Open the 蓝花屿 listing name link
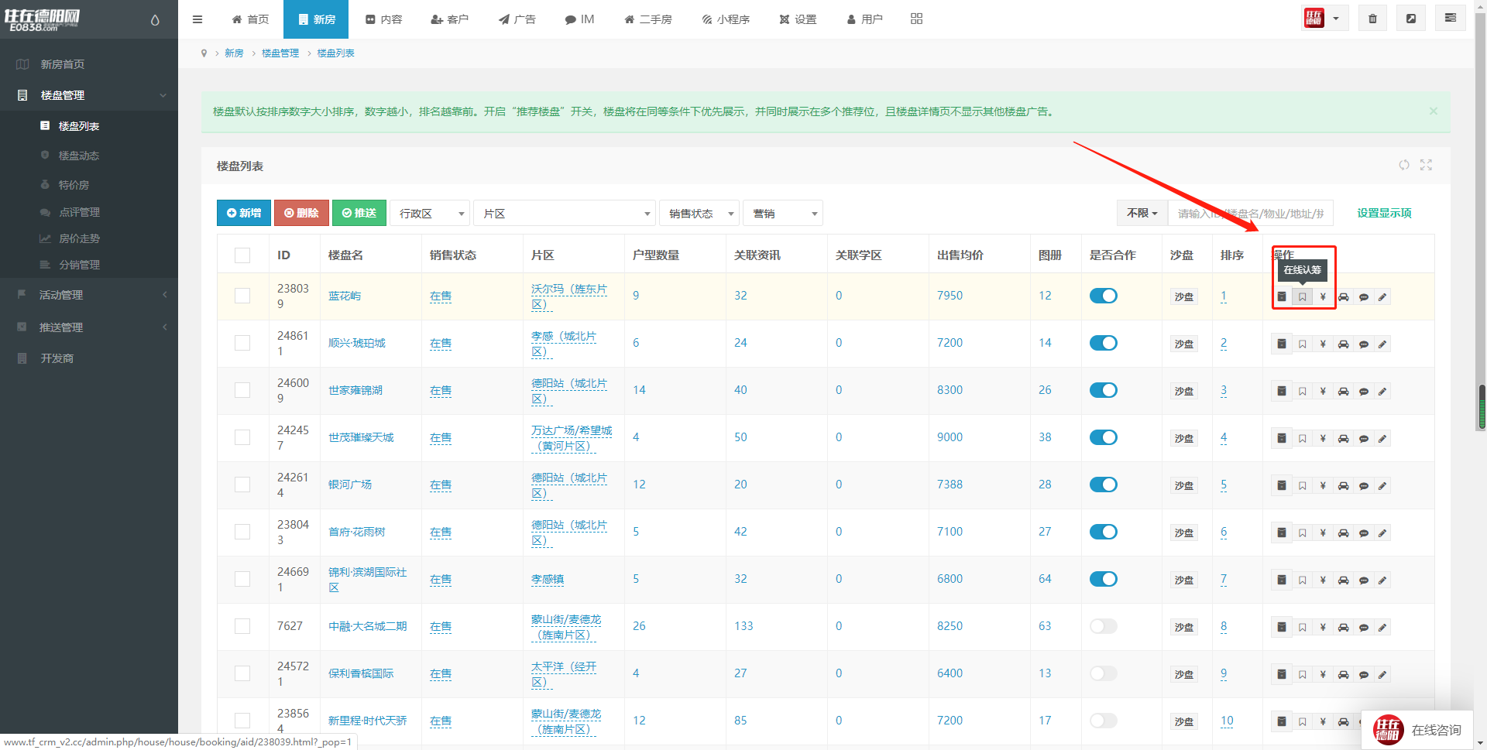The height and width of the screenshot is (750, 1487). coord(345,296)
